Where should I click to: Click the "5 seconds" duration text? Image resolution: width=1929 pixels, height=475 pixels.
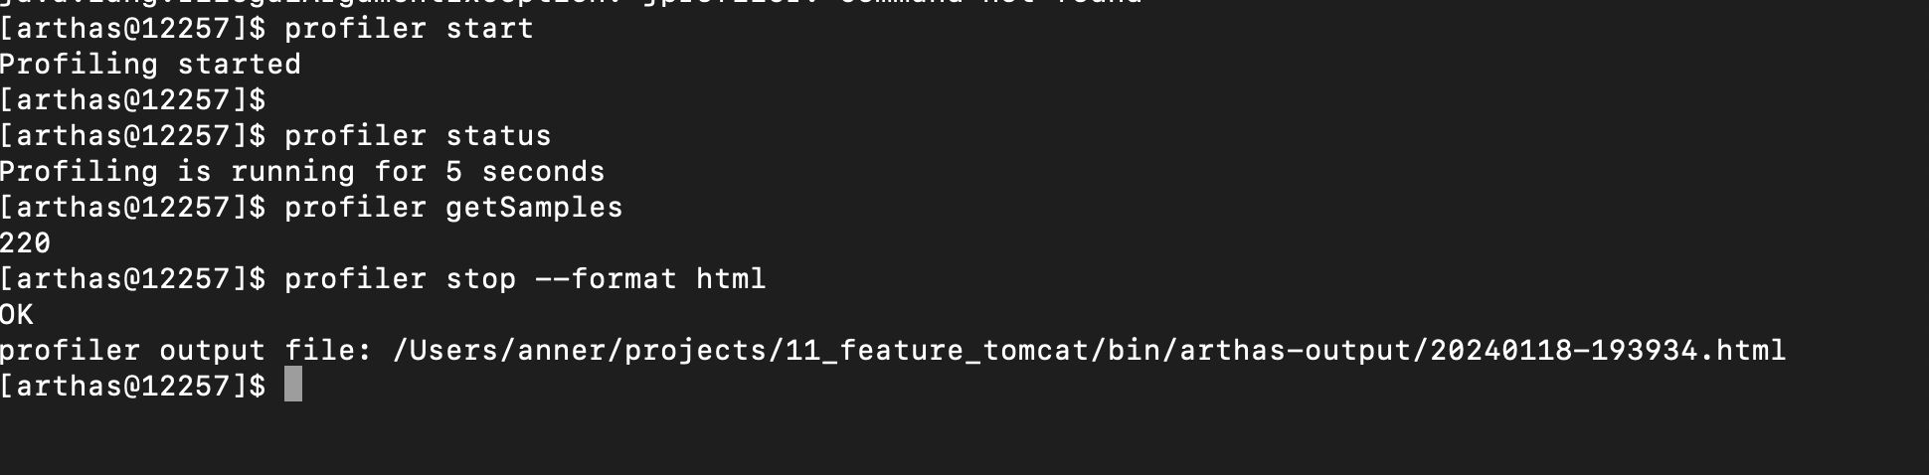(x=525, y=171)
